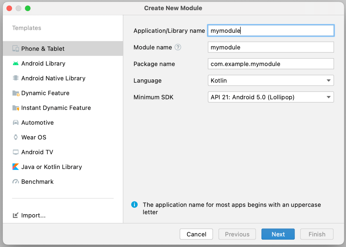Click the Android Native Library chip icon
346x247 pixels.
(16, 78)
